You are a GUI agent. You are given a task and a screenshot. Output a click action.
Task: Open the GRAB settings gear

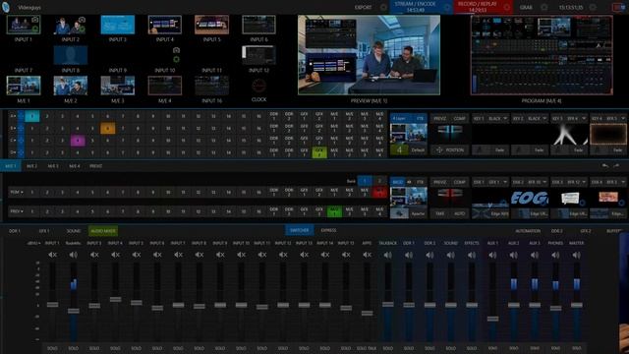[x=543, y=7]
